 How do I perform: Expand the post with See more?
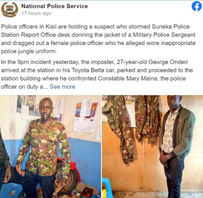62,87
